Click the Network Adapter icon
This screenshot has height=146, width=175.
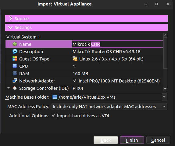15,81
